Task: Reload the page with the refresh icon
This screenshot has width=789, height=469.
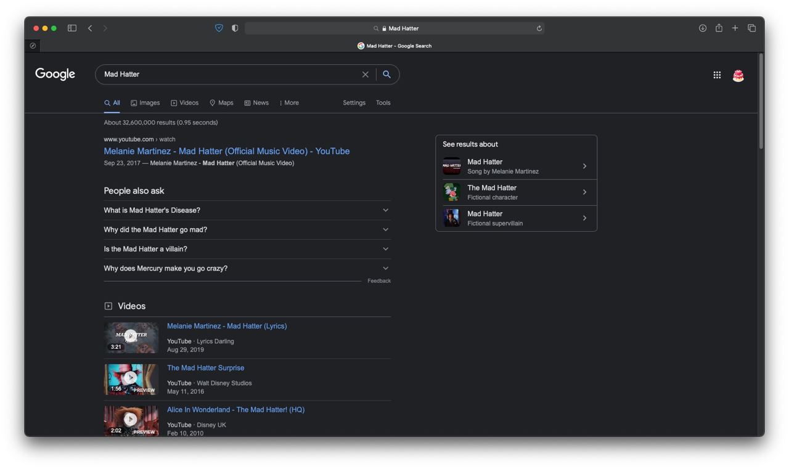Action: (539, 28)
